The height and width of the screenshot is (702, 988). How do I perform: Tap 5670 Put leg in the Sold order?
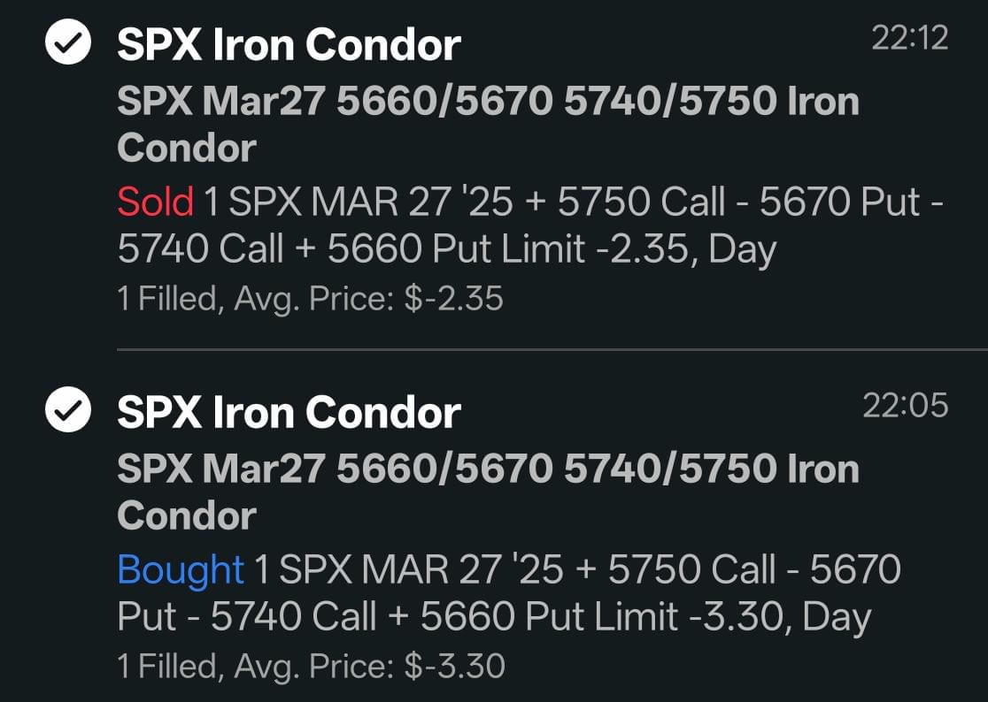point(840,202)
